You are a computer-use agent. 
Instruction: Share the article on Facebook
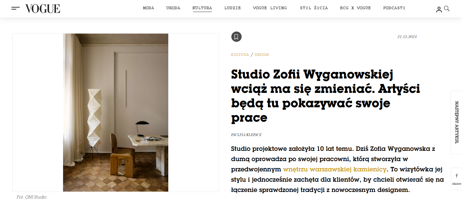(457, 179)
